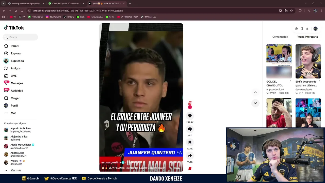Screen dimensions: 325x183
Task: Click the Buscar search field
Action: 20,37
